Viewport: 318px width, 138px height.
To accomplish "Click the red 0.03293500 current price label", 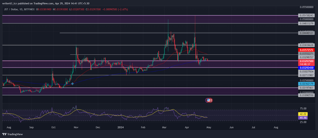I will click(x=307, y=61).
